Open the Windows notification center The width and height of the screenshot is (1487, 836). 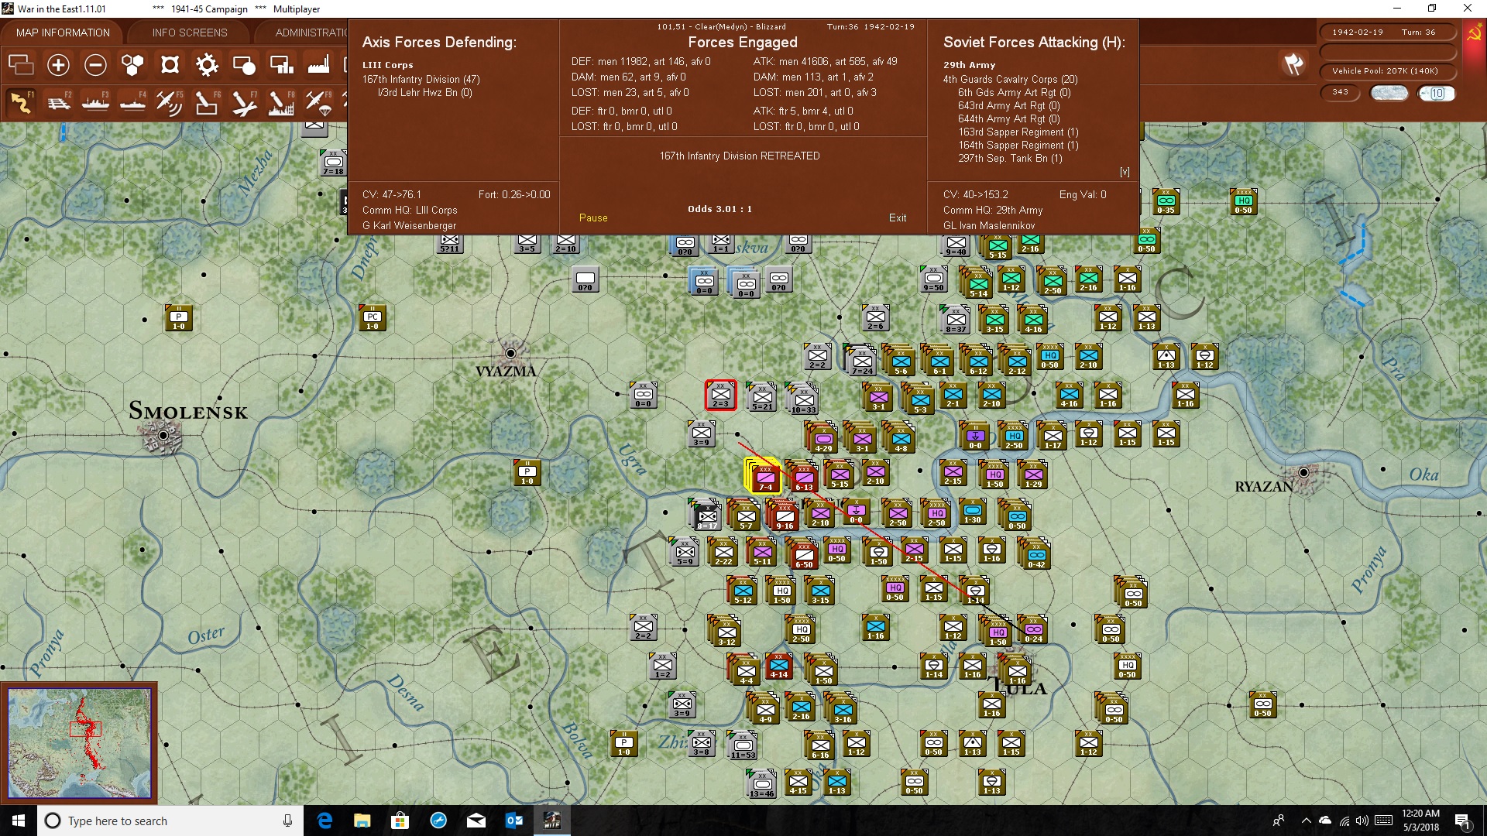point(1463,821)
